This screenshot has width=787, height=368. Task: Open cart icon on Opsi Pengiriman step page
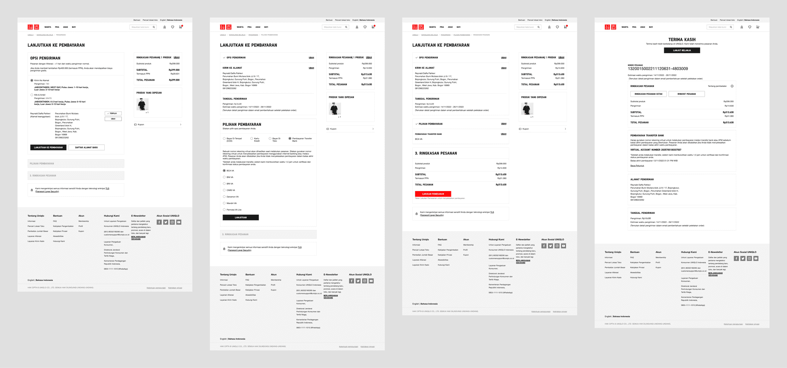(x=181, y=27)
